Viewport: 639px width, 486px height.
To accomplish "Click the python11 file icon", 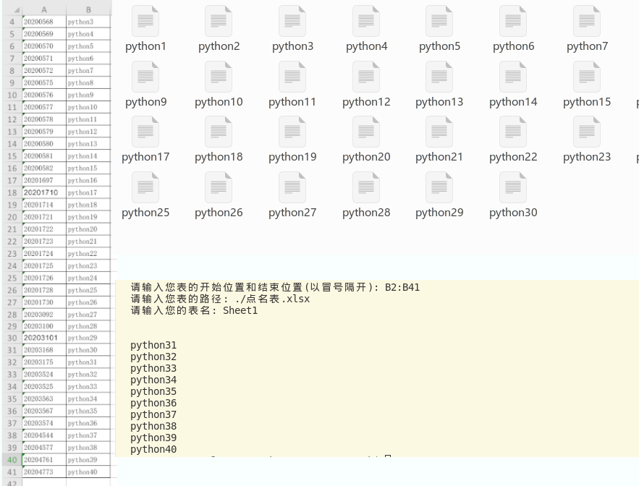I will tap(292, 77).
